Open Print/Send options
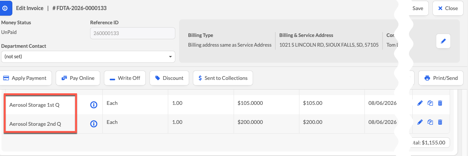This screenshot has height=156, width=468. (441, 78)
